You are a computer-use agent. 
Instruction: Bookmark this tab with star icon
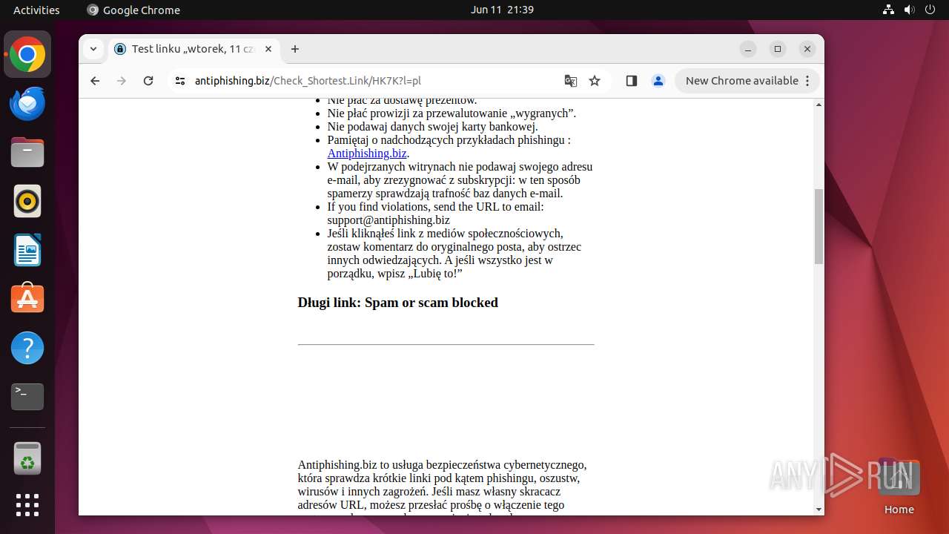[595, 81]
